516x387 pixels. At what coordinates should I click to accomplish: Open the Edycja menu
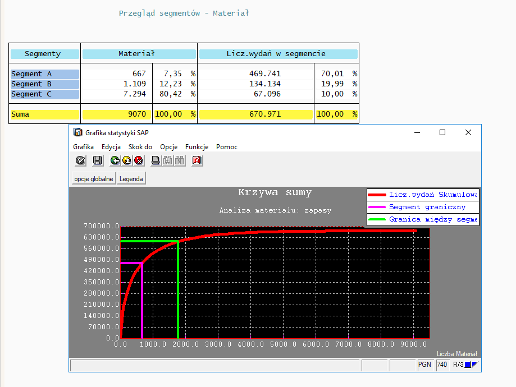coord(111,147)
